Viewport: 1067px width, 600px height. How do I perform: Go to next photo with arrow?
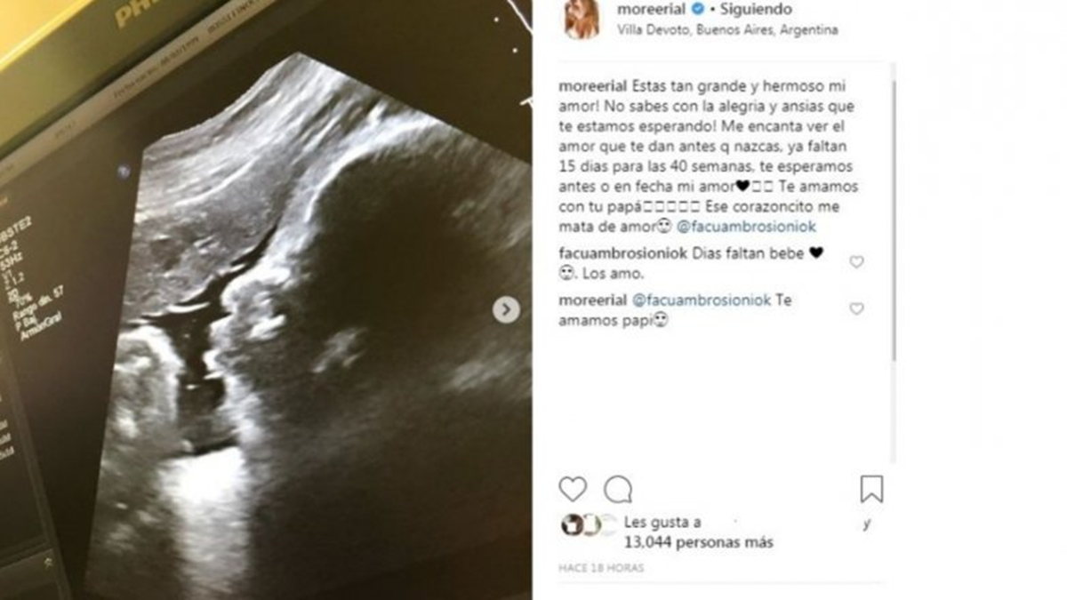pyautogui.click(x=506, y=309)
